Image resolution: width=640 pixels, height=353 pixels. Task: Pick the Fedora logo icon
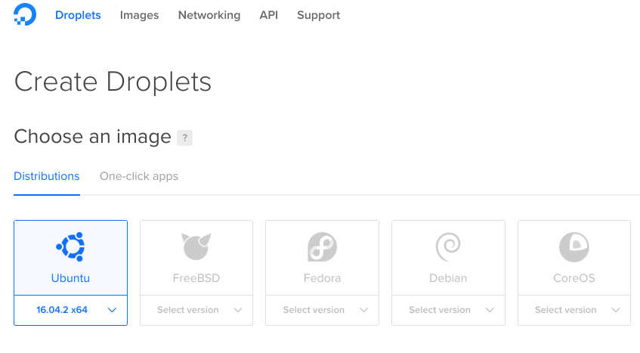[x=322, y=247]
